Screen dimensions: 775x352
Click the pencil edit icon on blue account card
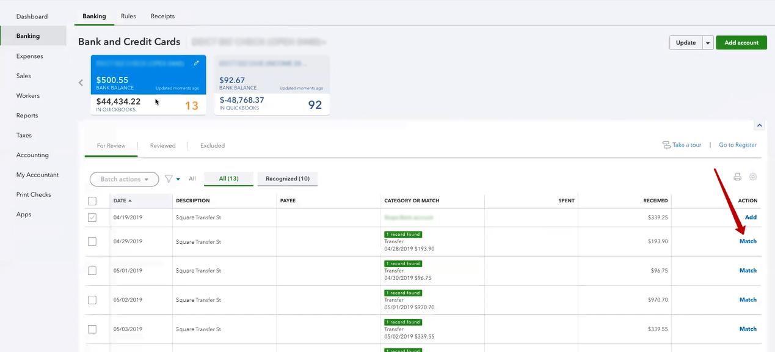point(196,63)
